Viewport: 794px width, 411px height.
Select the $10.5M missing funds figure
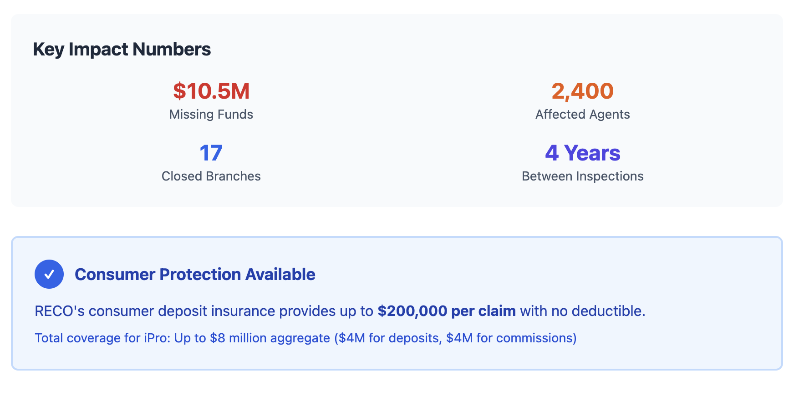(211, 91)
